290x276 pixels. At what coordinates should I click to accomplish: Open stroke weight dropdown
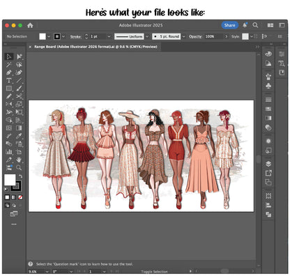click(x=109, y=36)
